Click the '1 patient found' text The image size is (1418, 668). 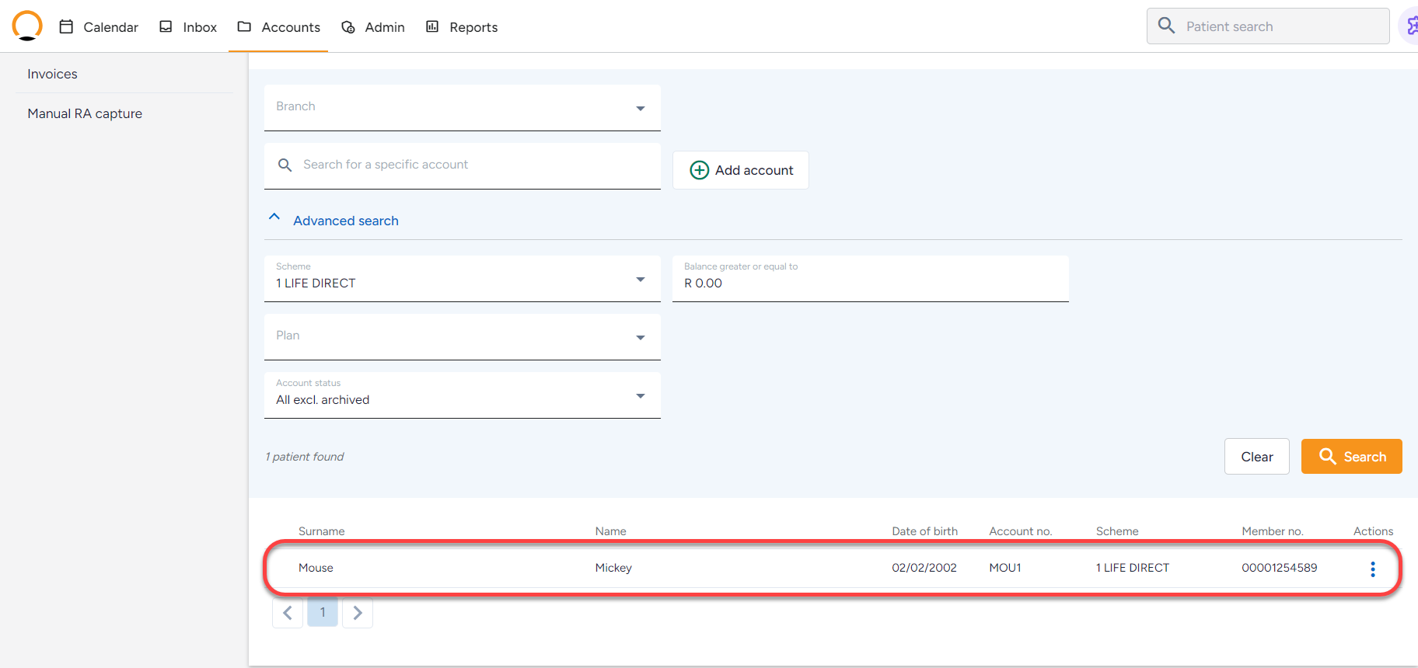pos(305,457)
